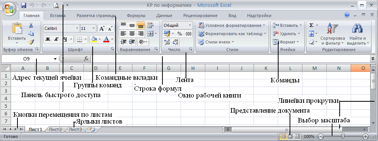378x141 pixels.
Task: Toggle Align Text Left
Action: tap(123, 33)
